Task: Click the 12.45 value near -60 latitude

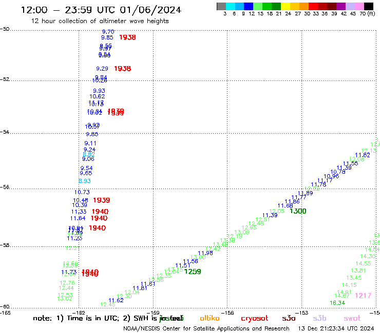Action: coord(108,304)
